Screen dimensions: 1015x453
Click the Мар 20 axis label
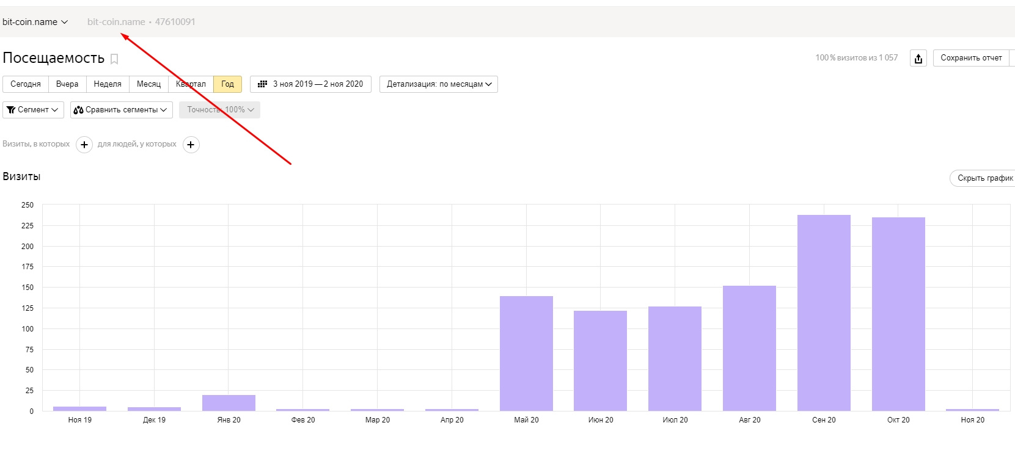378,420
